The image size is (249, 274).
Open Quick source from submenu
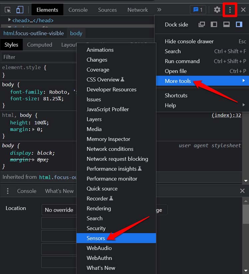coord(116,189)
